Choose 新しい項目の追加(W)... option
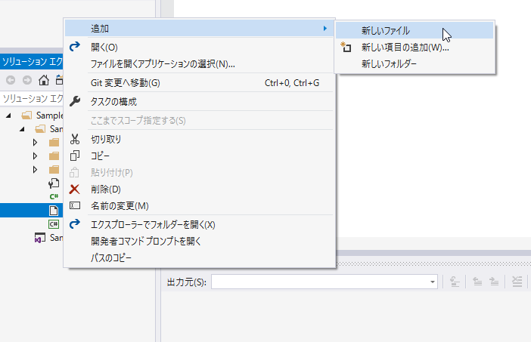 click(x=415, y=48)
